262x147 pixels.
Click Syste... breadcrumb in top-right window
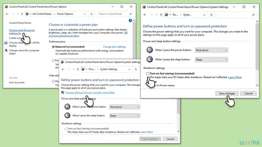click(187, 15)
